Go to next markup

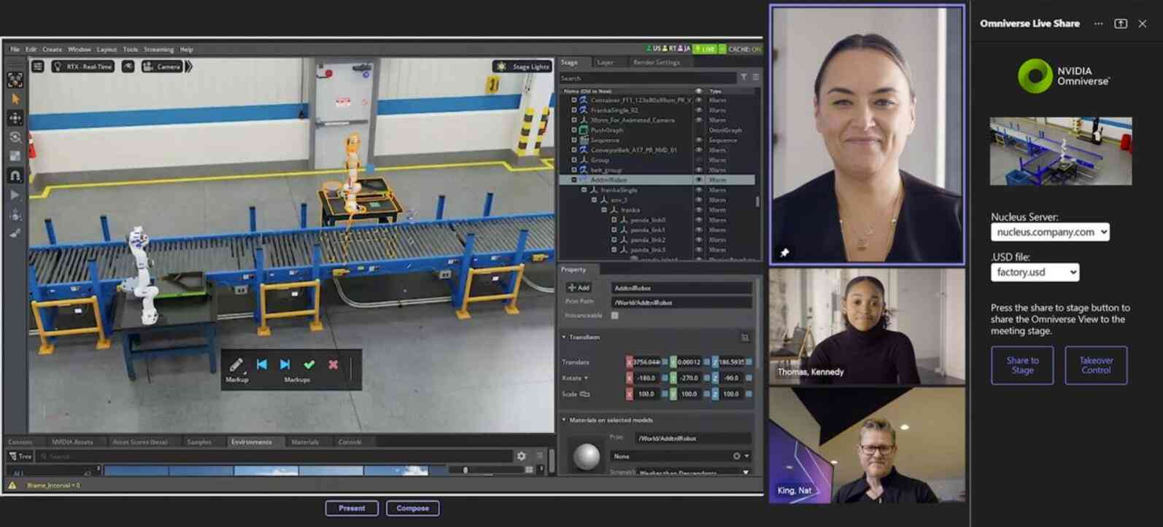point(285,364)
